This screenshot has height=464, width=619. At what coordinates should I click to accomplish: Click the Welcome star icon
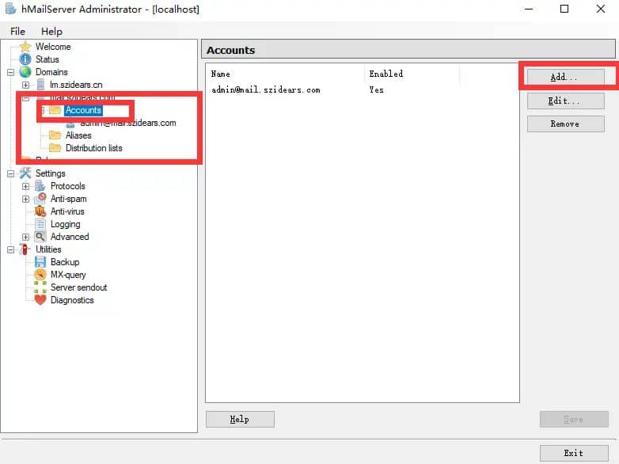point(25,47)
